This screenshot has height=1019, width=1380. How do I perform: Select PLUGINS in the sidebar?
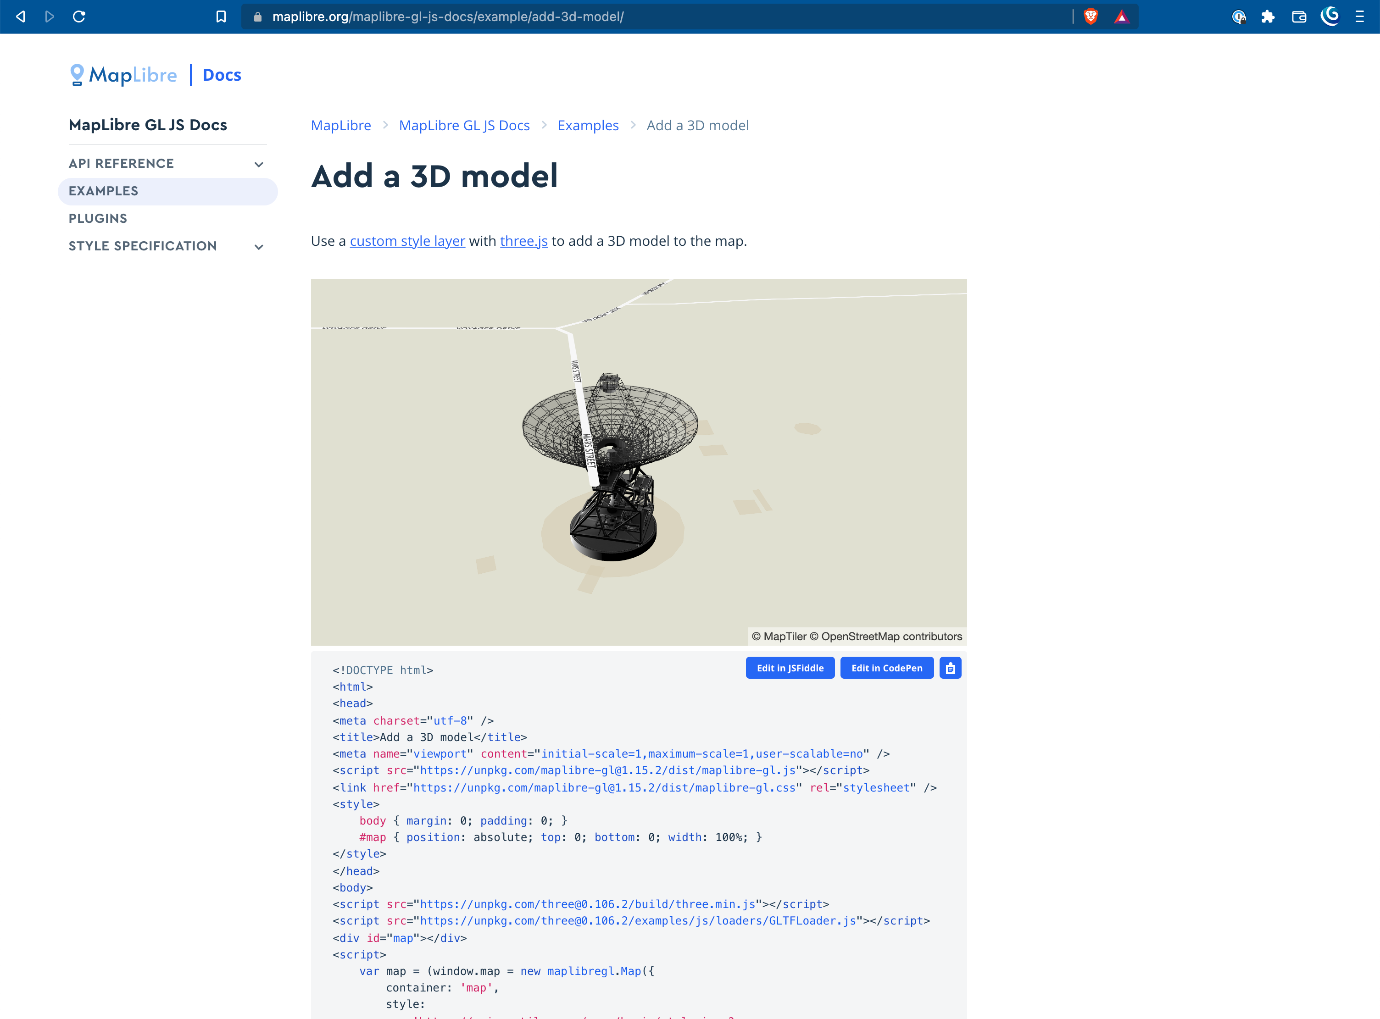point(97,218)
